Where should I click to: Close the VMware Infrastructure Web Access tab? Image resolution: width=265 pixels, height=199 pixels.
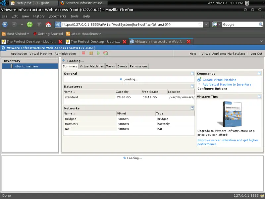[188, 41]
